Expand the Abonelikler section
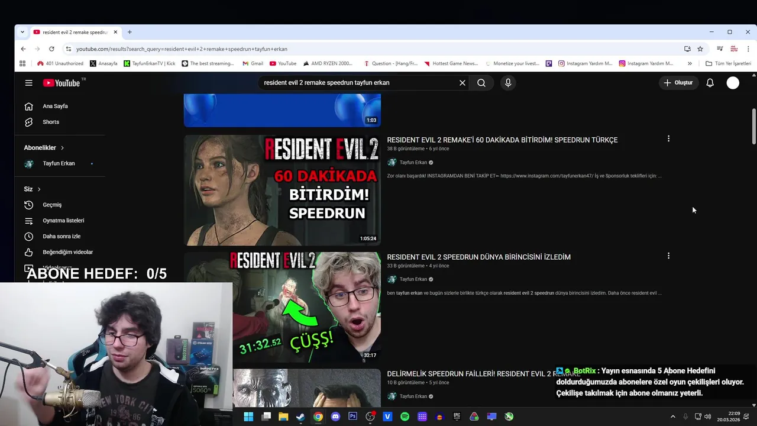The image size is (757, 426). tap(44, 147)
